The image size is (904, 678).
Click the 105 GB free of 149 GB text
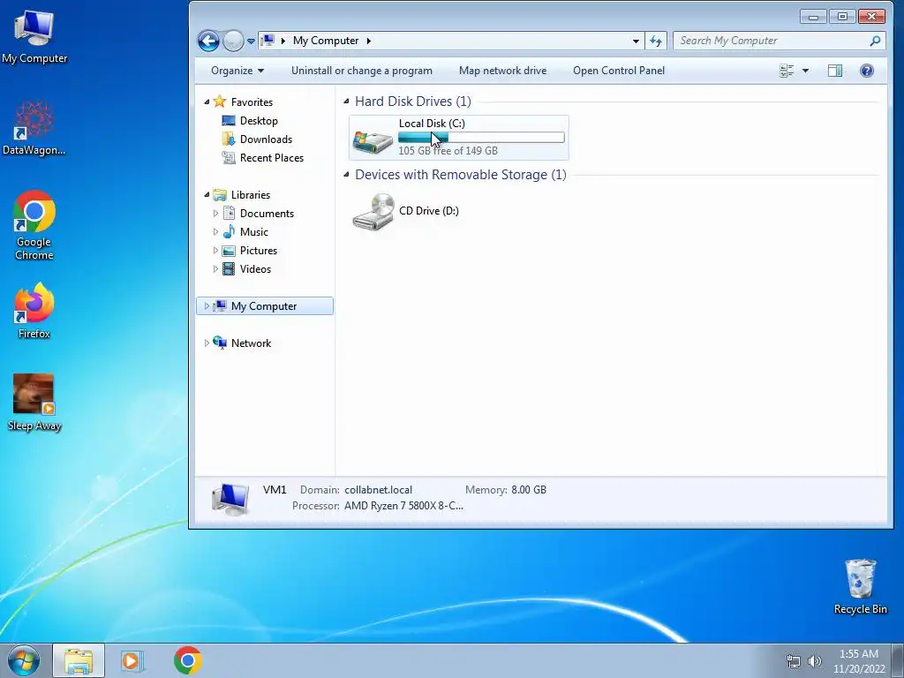pos(448,151)
